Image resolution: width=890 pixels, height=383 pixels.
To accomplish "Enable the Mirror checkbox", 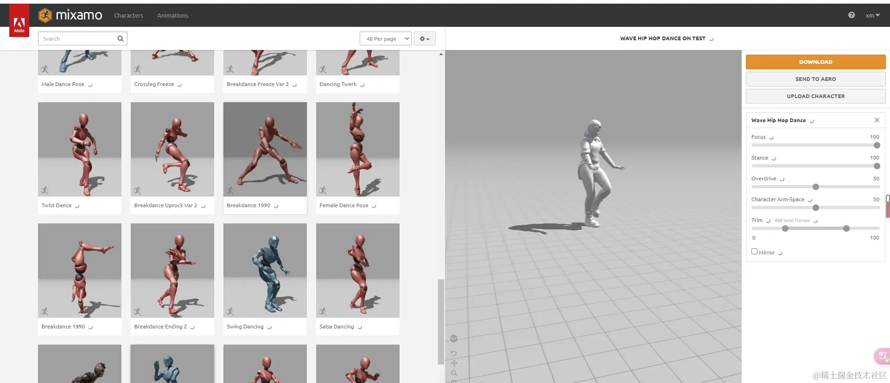I will point(754,252).
